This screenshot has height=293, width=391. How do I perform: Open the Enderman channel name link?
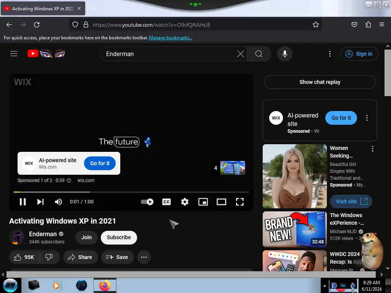43,234
